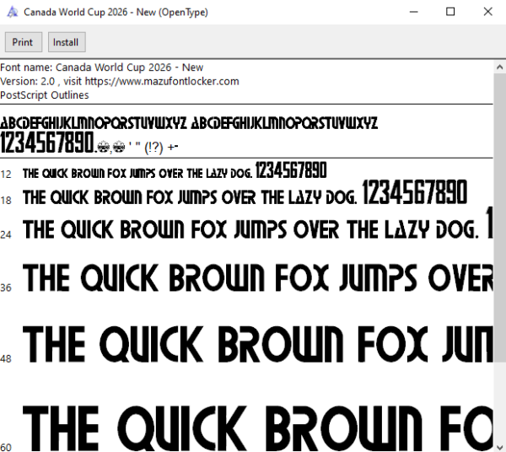Click the 12-point quick brown fox sample

tap(175, 171)
